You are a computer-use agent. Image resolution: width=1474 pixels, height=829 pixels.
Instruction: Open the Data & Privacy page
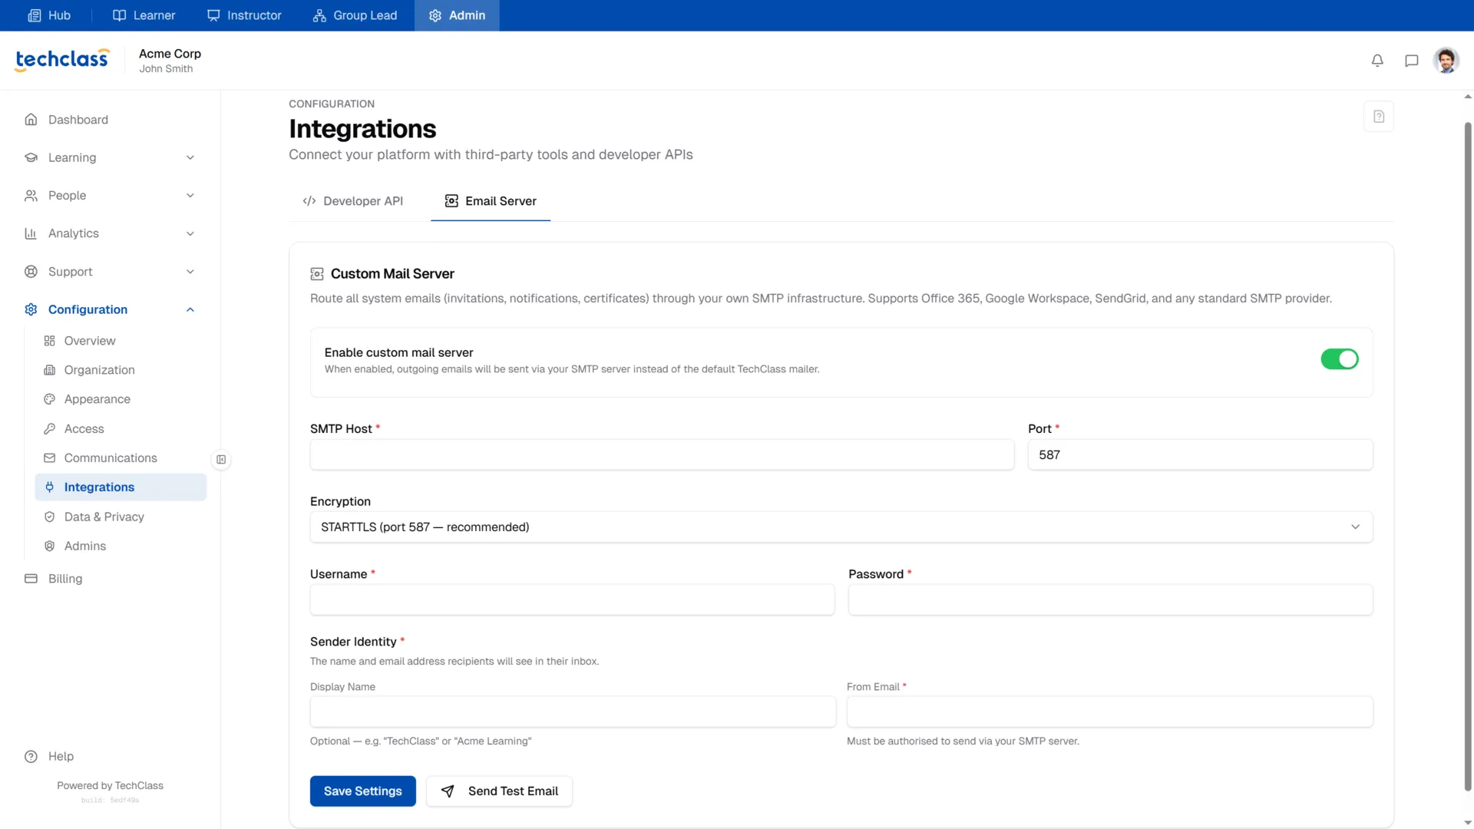click(x=121, y=517)
